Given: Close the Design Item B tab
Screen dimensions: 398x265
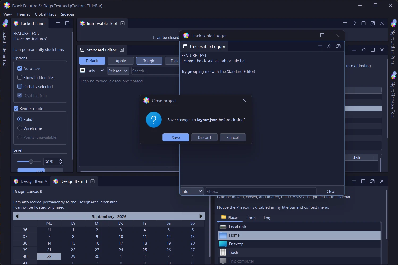Looking at the screenshot, I should (92, 181).
